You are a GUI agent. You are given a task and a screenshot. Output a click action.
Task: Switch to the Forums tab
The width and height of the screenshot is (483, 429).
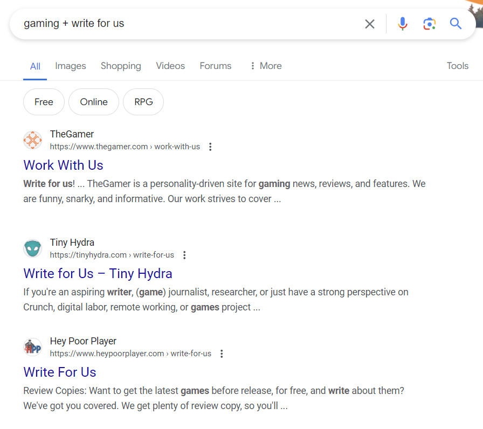click(215, 65)
